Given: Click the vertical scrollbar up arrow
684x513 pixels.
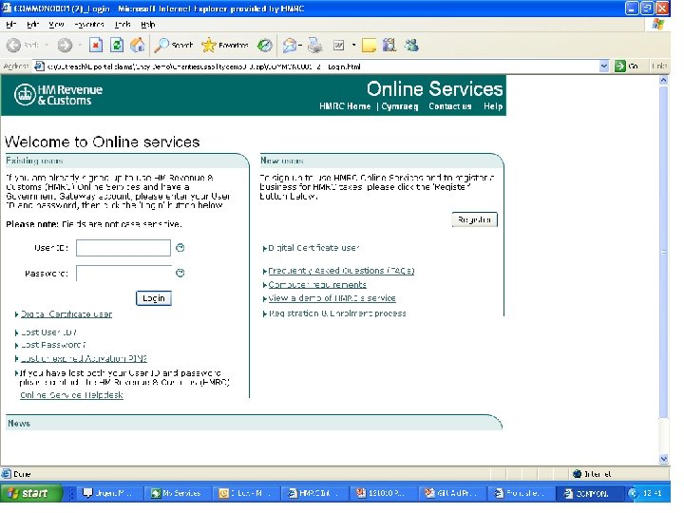Looking at the screenshot, I should pos(663,80).
